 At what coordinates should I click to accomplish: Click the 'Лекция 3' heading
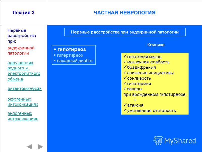23,13
